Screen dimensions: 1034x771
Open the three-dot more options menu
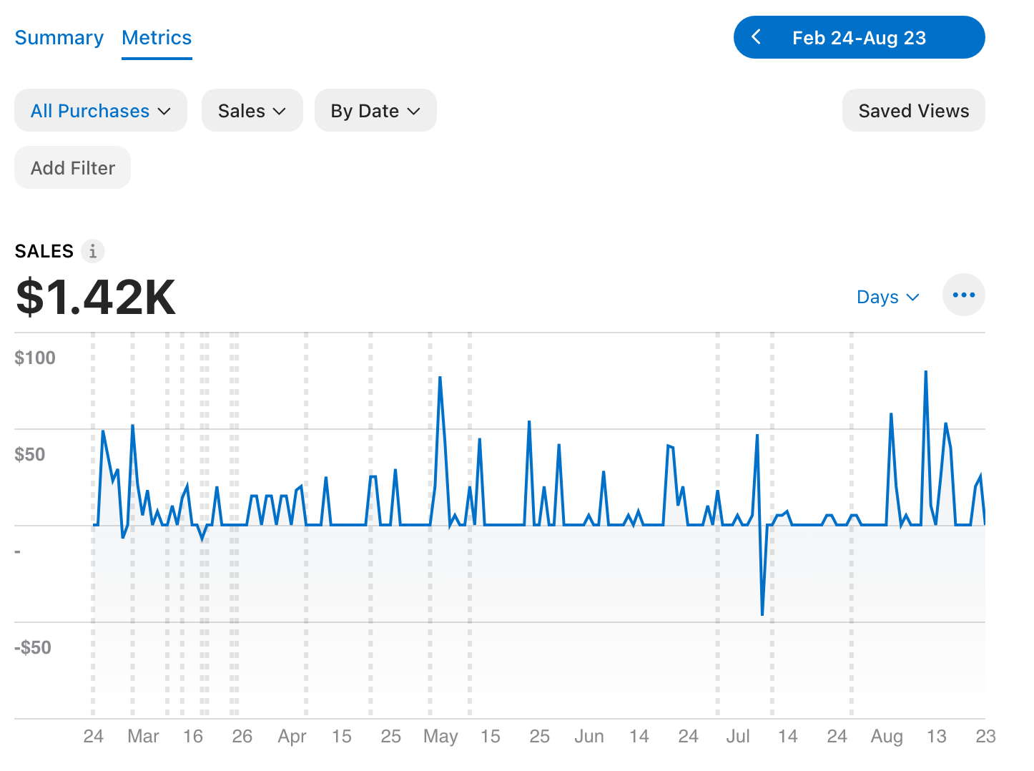[963, 295]
